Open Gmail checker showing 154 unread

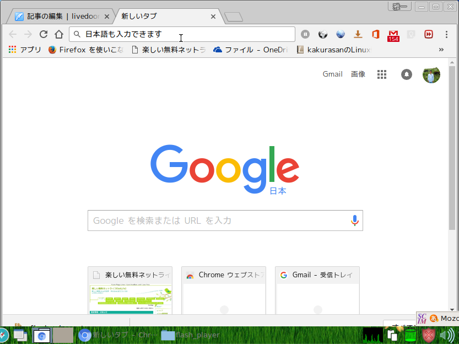(393, 36)
